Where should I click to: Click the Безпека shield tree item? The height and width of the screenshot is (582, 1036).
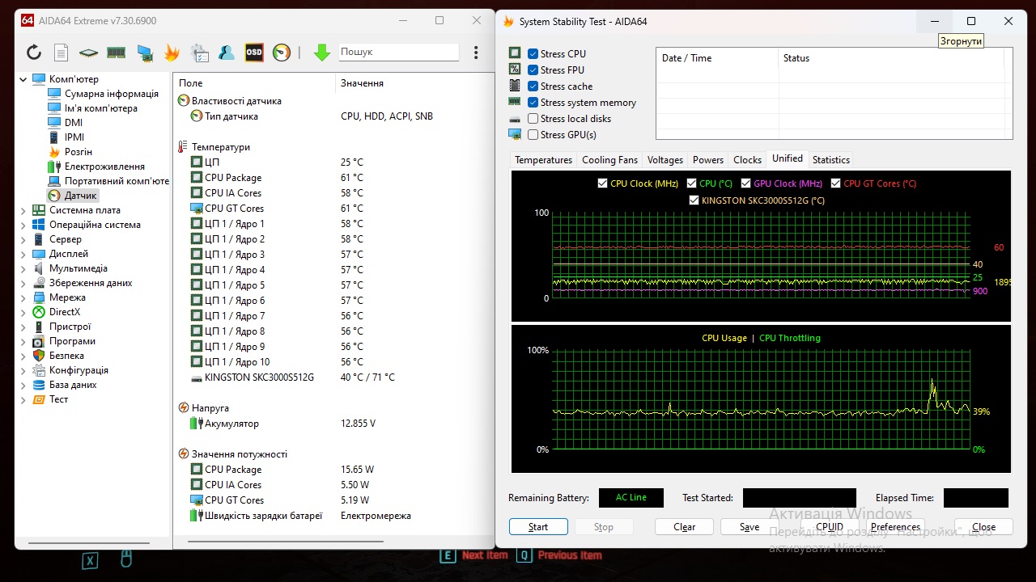click(x=66, y=356)
